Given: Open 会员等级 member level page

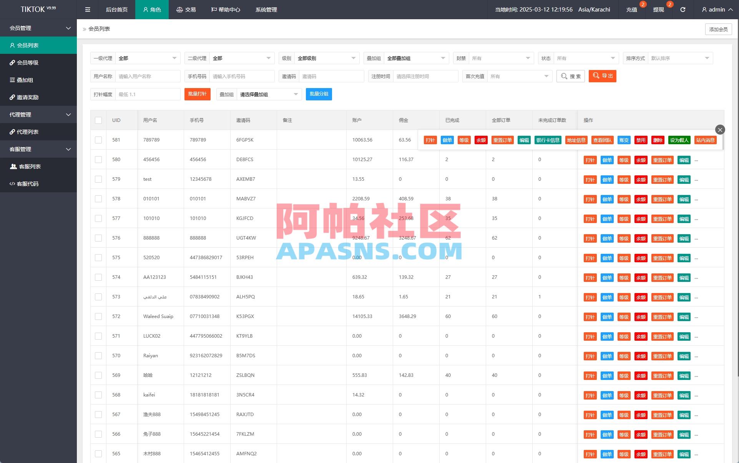Looking at the screenshot, I should tap(27, 62).
